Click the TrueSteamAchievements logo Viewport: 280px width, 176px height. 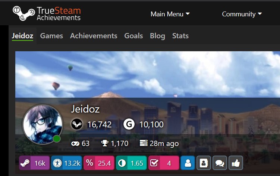click(x=47, y=13)
